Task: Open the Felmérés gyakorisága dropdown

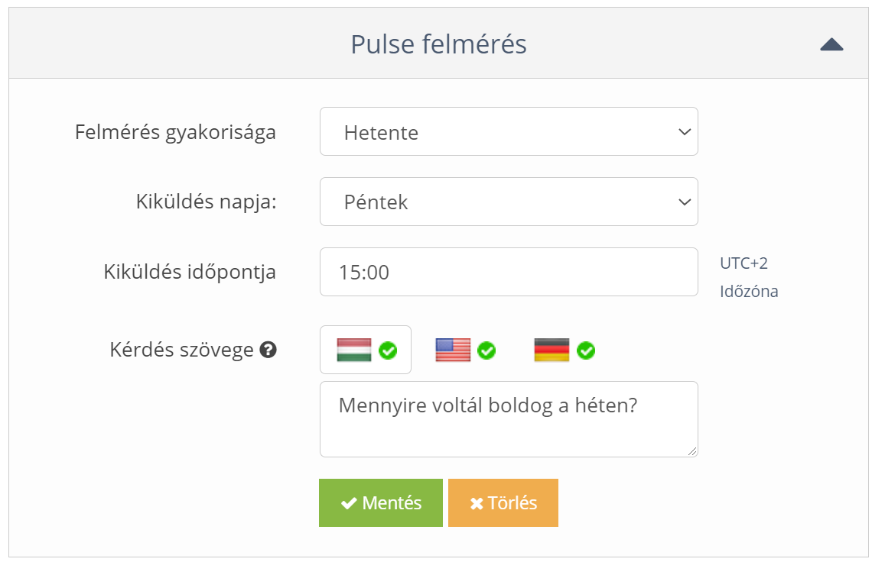Action: pyautogui.click(x=509, y=131)
